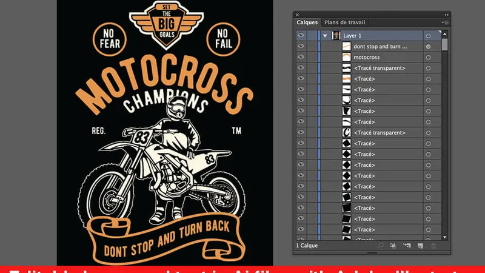Click the target circle of the orange-thumbnail <Tracé> row
This screenshot has width=485, height=273.
pos(428,79)
